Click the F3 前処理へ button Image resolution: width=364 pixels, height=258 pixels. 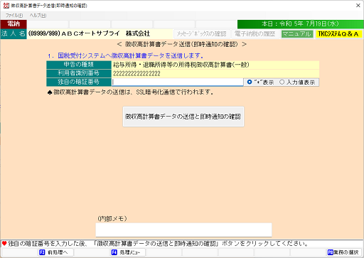(x=56, y=252)
